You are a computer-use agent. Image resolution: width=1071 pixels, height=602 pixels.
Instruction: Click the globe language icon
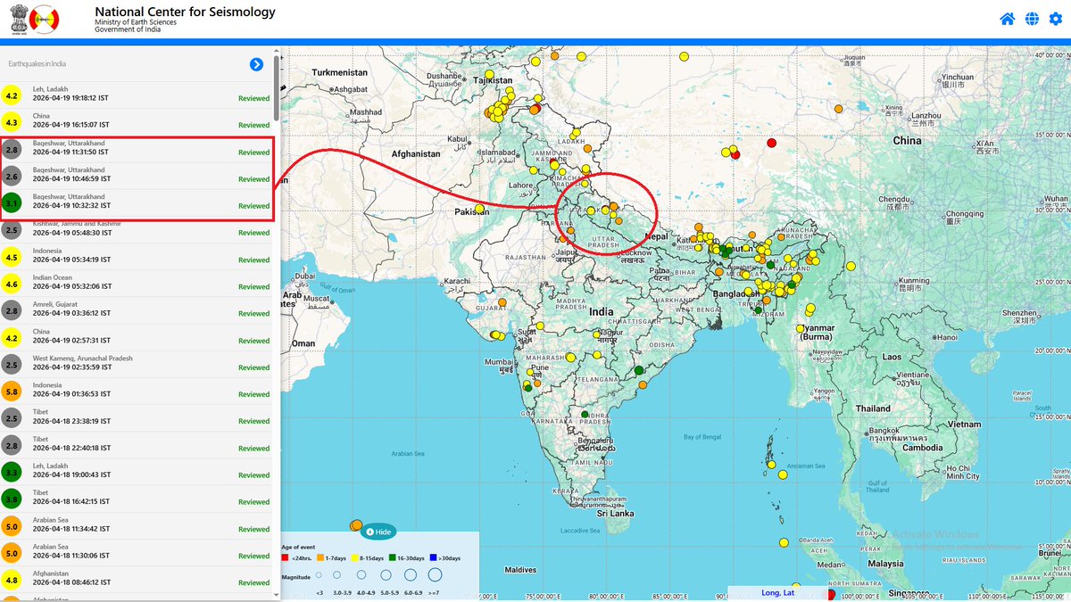pos(1032,18)
